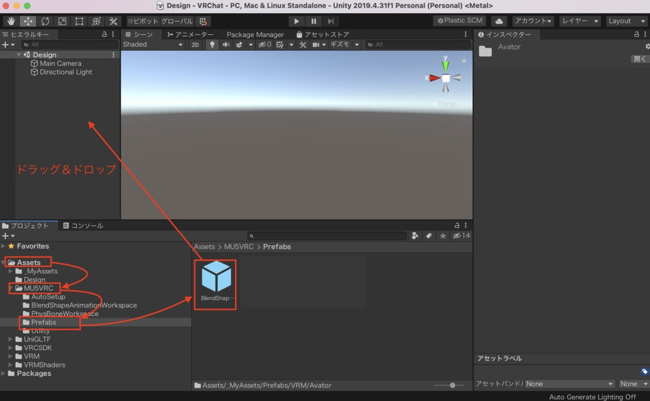Toggle pivot handle position button

(143, 21)
